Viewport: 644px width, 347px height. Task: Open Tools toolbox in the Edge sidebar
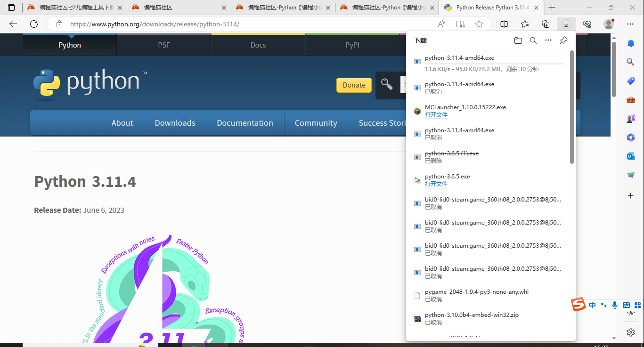631,100
